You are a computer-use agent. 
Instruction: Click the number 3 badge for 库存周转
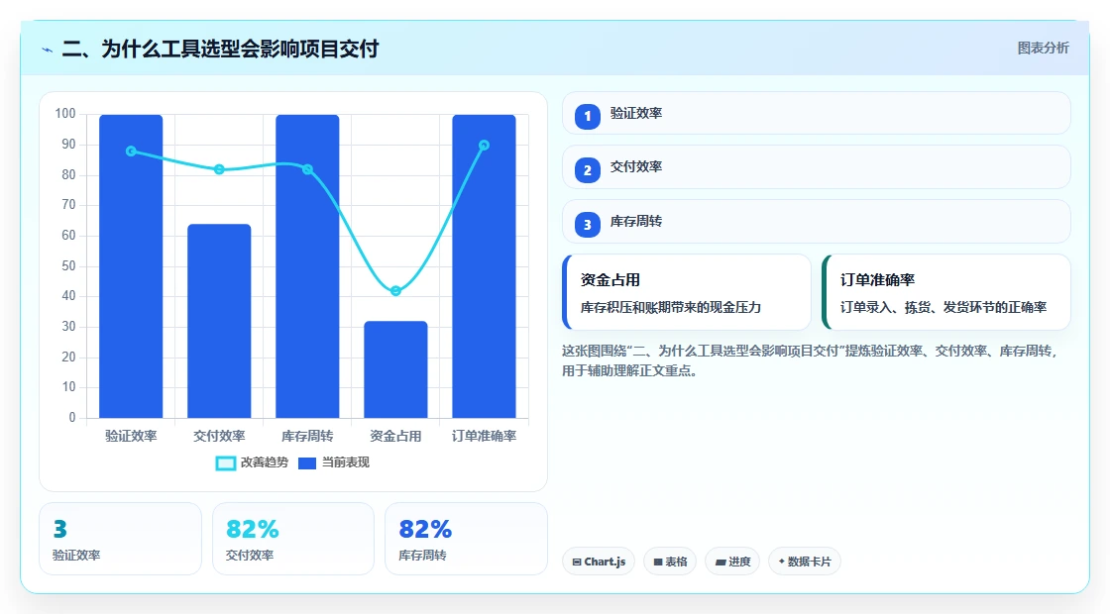click(x=588, y=225)
